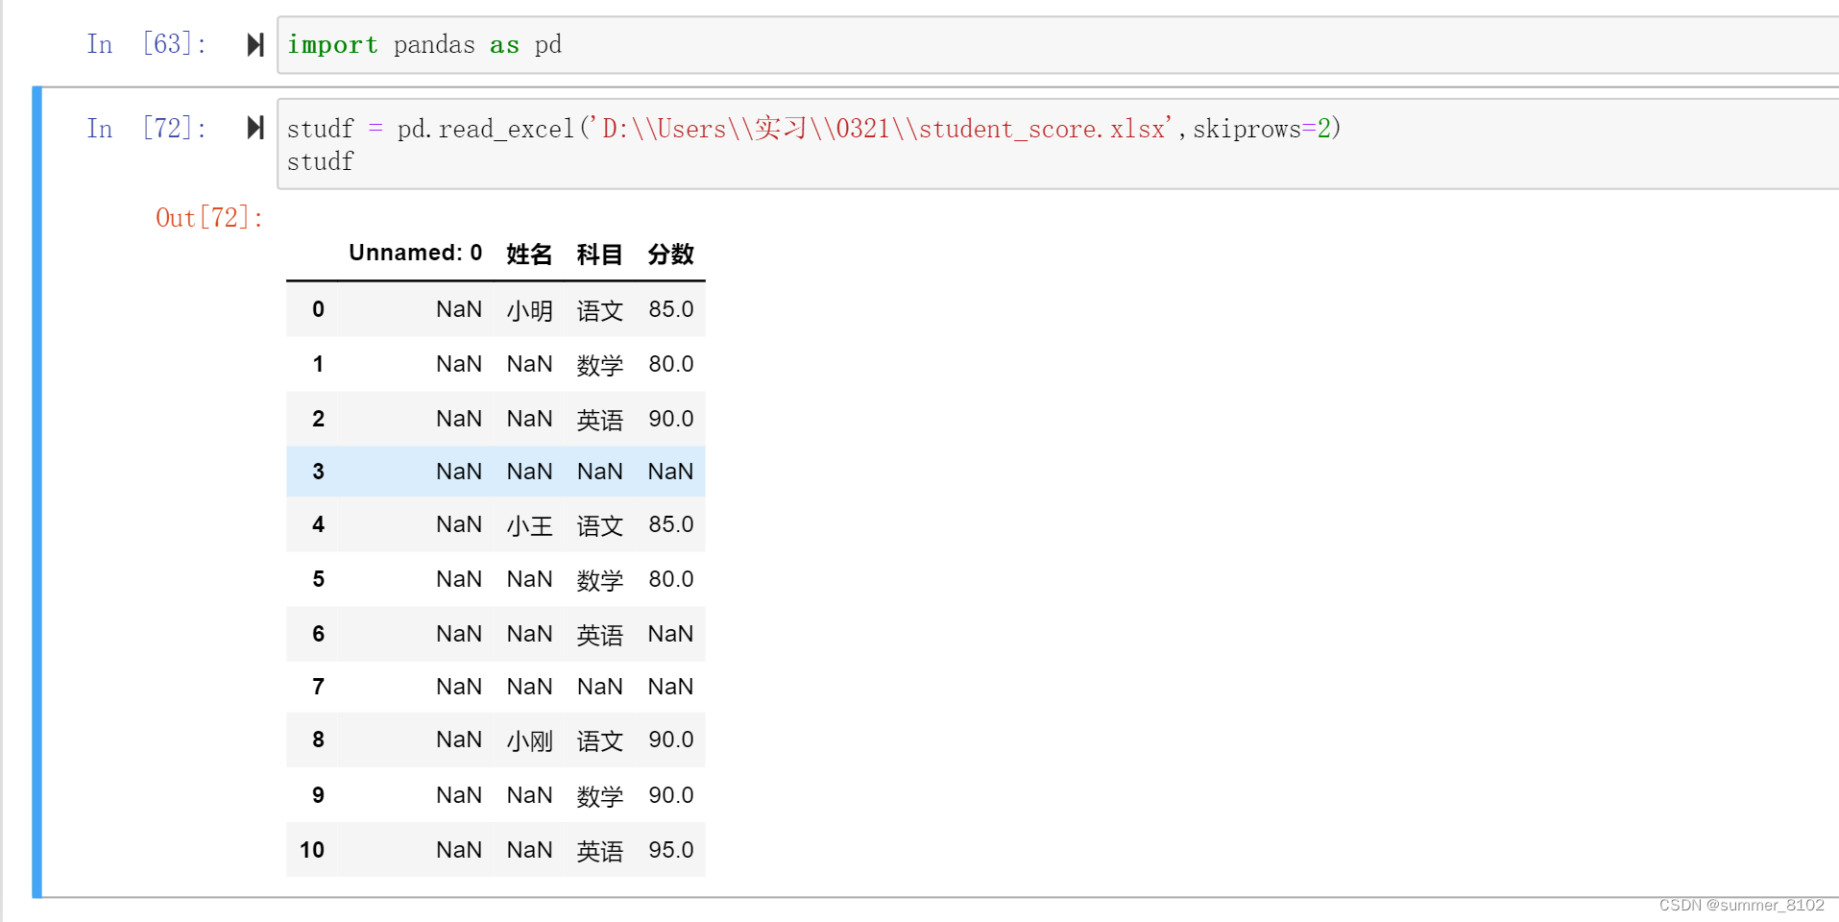Click row index 10 label
Image resolution: width=1839 pixels, height=922 pixels.
pyautogui.click(x=312, y=850)
